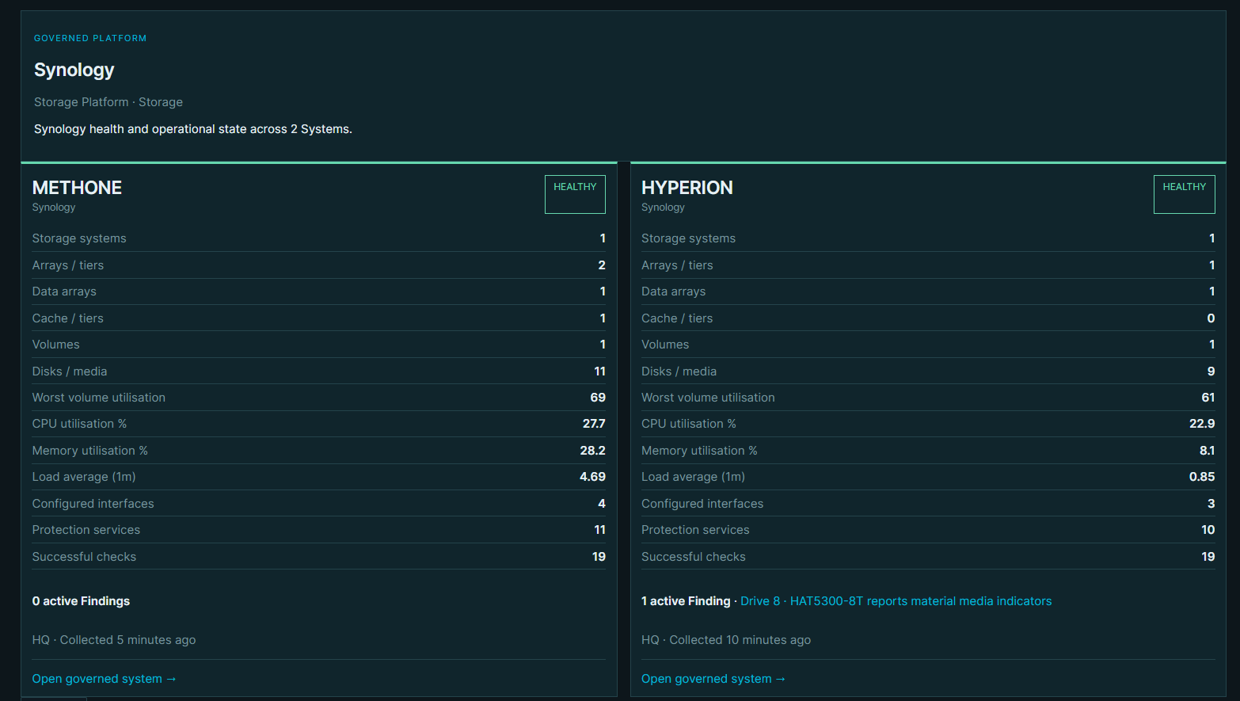The image size is (1240, 701).
Task: Click HYPERION Data arrays row label
Action: click(673, 291)
